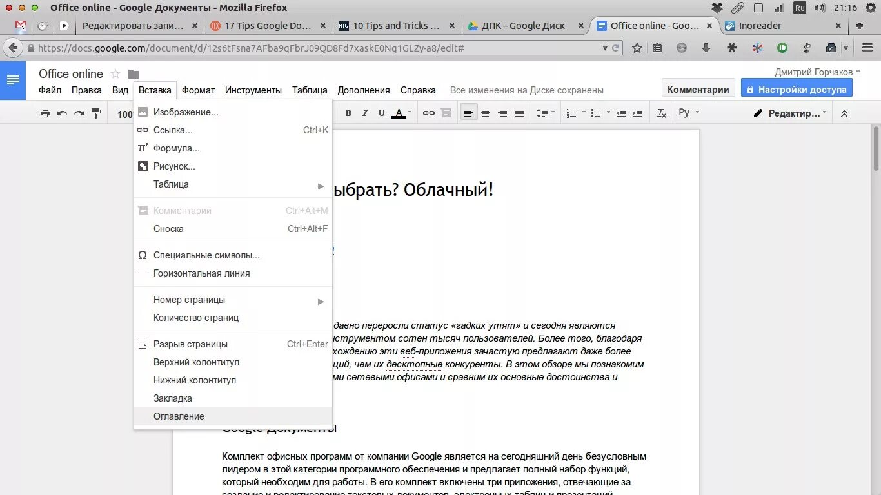Select the paint format tool

click(96, 113)
